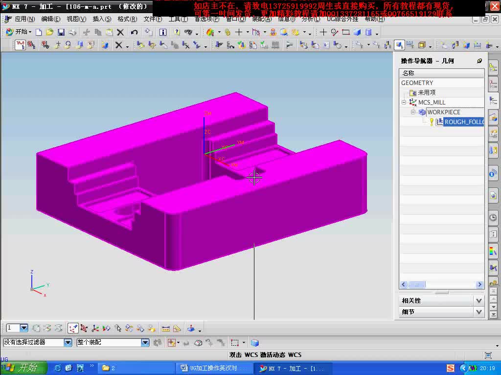Click the Measure Angle icon
Image resolution: width=501 pixels, height=375 pixels.
click(x=177, y=329)
